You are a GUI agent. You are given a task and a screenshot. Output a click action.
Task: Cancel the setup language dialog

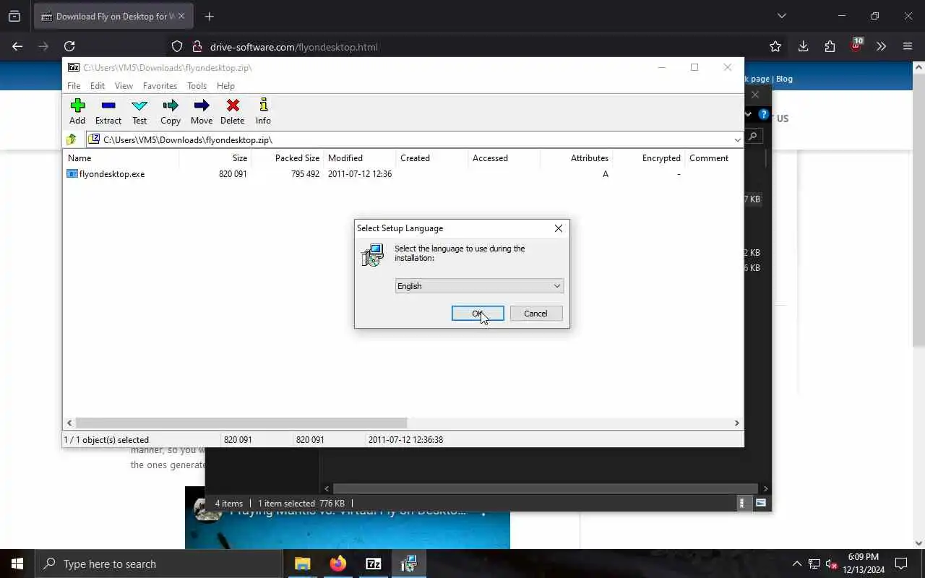tap(536, 314)
